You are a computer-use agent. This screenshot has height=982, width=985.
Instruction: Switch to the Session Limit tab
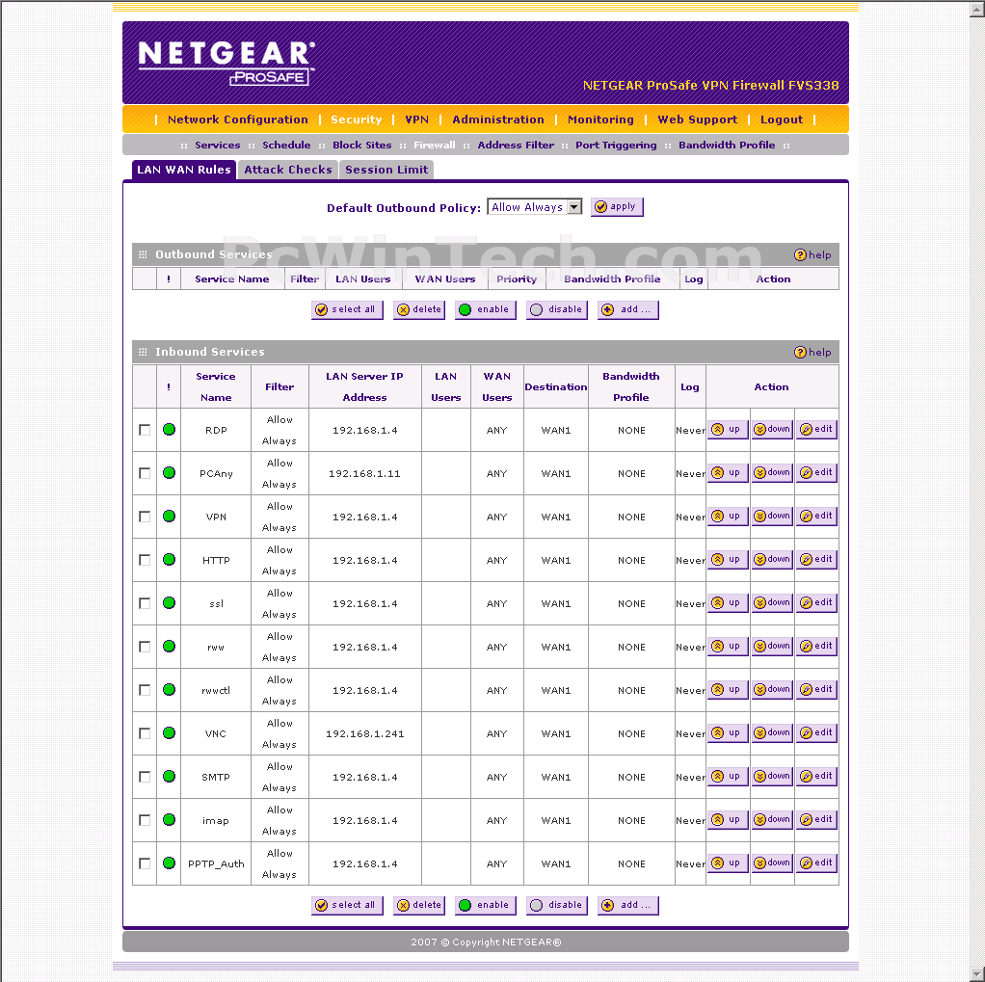386,170
